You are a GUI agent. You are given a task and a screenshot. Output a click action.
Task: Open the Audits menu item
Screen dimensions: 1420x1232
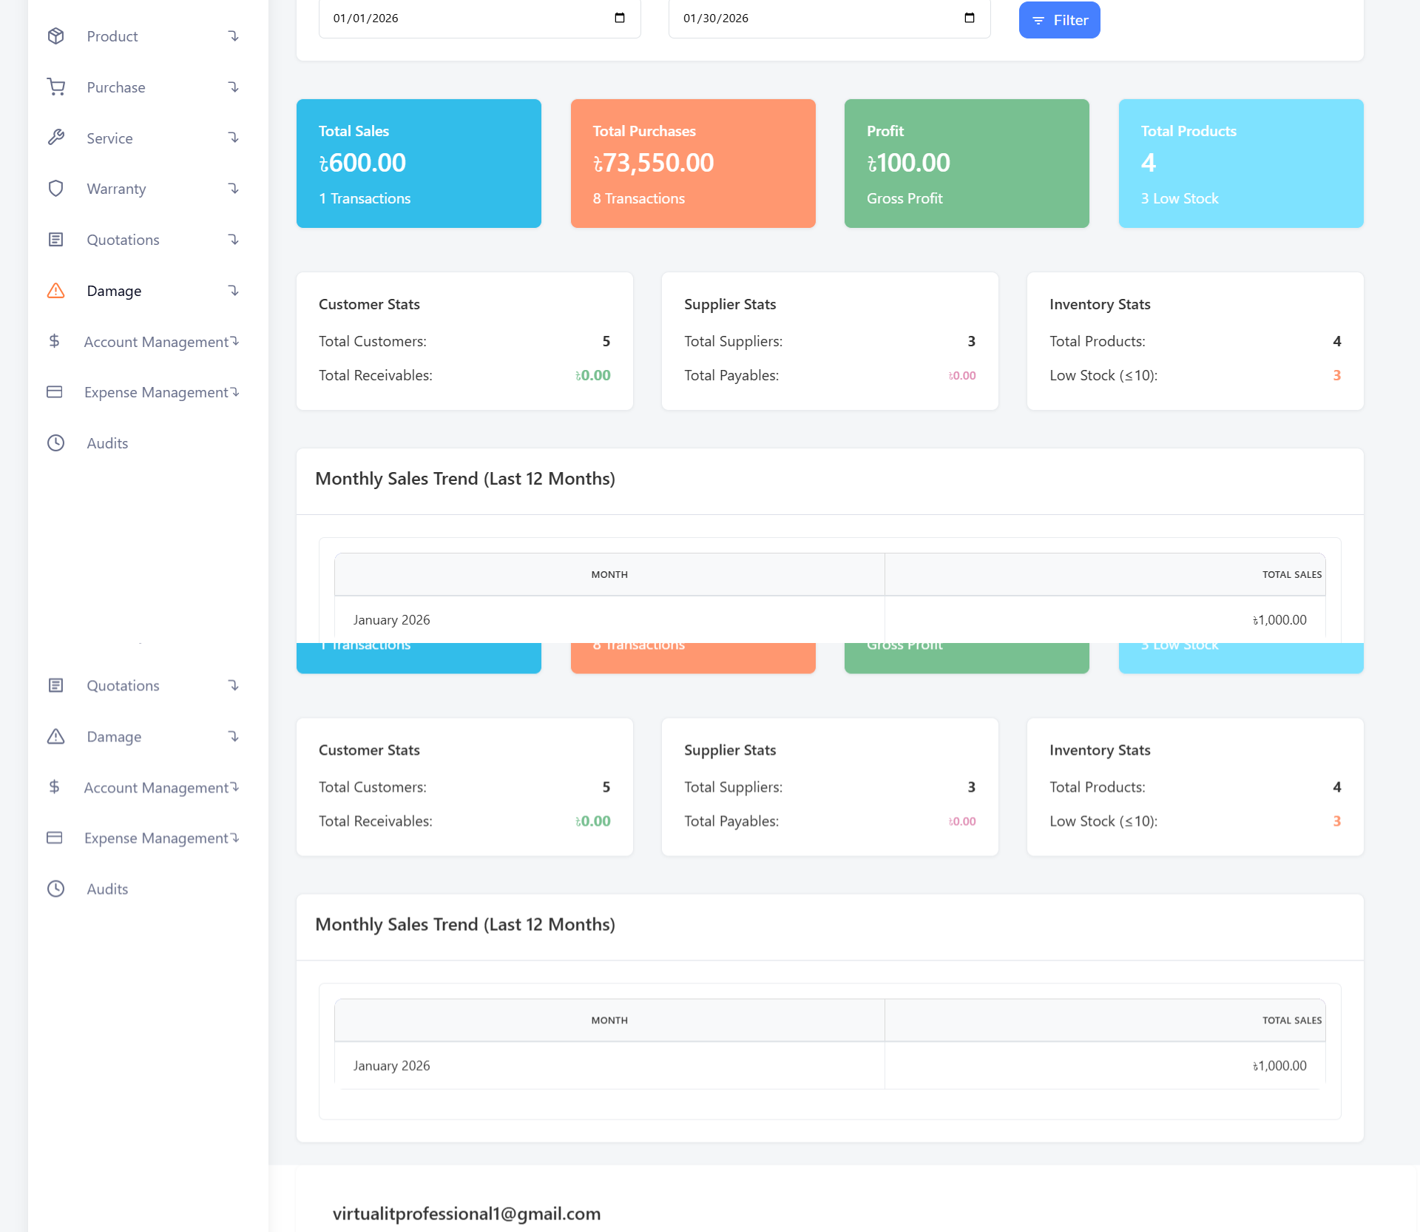click(x=107, y=443)
